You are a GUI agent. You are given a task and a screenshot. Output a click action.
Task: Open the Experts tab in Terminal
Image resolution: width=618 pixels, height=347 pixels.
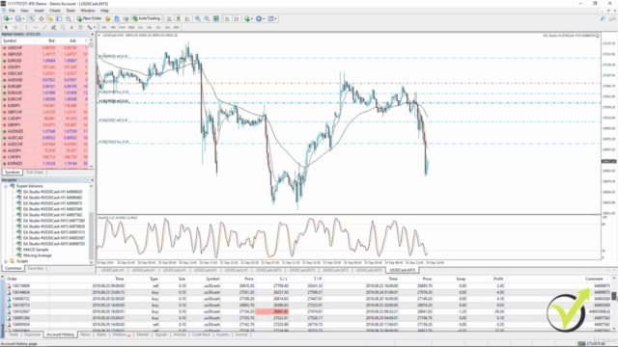pyautogui.click(x=222, y=334)
